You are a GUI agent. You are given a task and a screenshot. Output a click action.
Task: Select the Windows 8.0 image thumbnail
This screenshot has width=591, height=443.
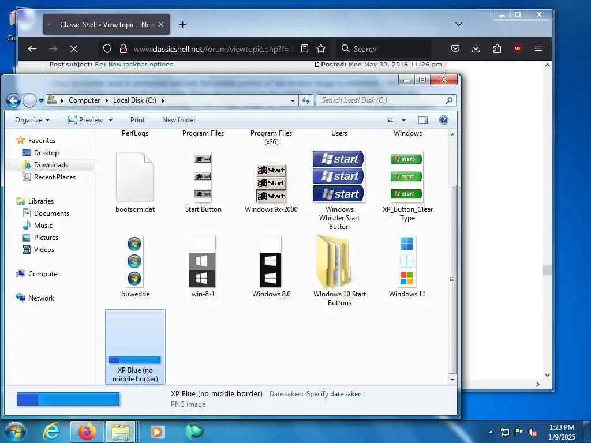coord(271,261)
